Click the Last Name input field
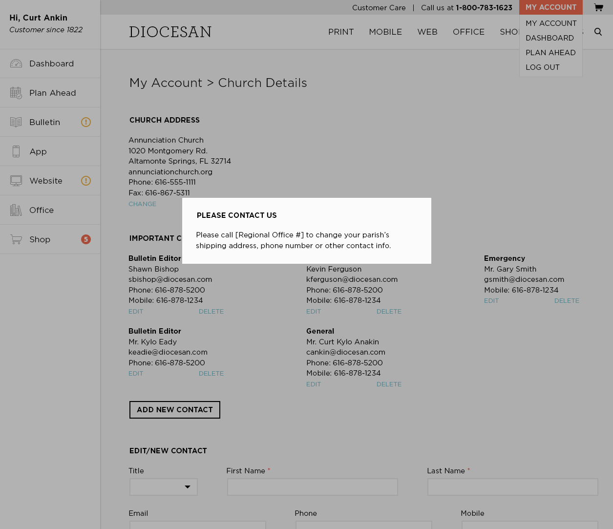The image size is (613, 529). pyautogui.click(x=513, y=487)
